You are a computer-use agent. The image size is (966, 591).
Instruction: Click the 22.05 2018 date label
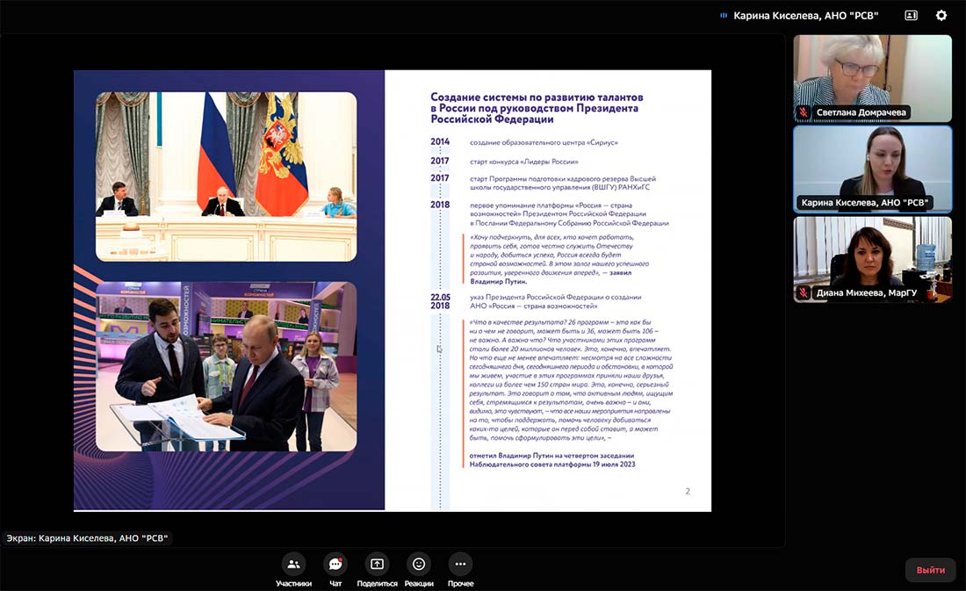click(x=440, y=301)
